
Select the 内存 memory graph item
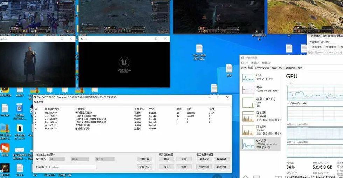(x=261, y=90)
